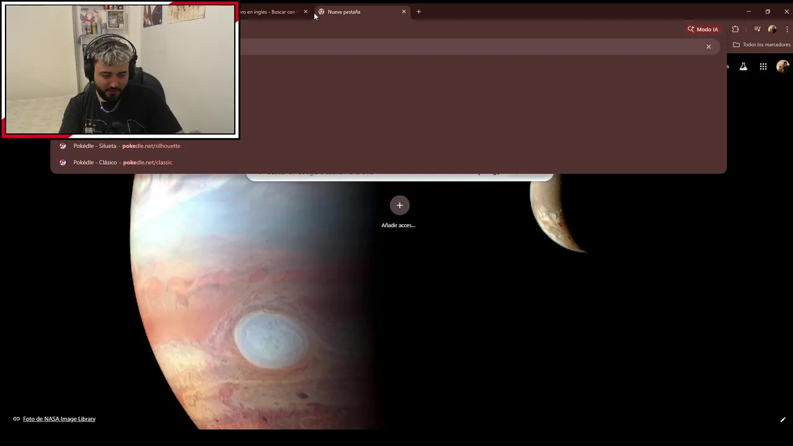Click the Pokédle favicon beside Silueta
Image resolution: width=793 pixels, height=446 pixels.
click(x=63, y=146)
